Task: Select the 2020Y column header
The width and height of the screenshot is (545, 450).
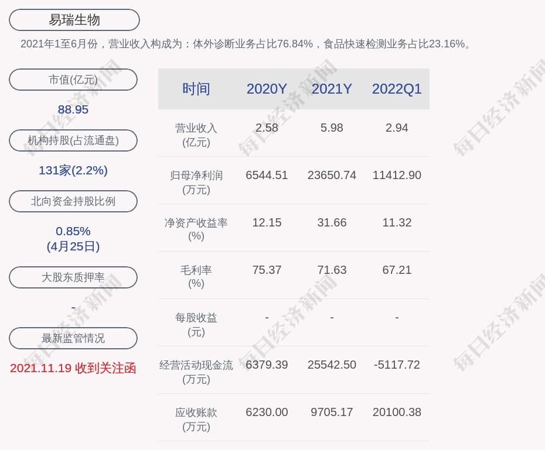Action: coord(267,89)
